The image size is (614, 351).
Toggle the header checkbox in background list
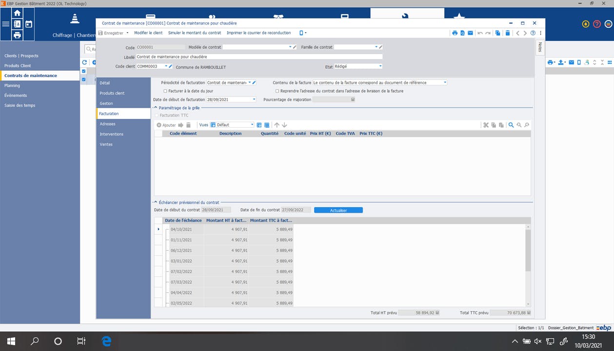[x=84, y=71]
